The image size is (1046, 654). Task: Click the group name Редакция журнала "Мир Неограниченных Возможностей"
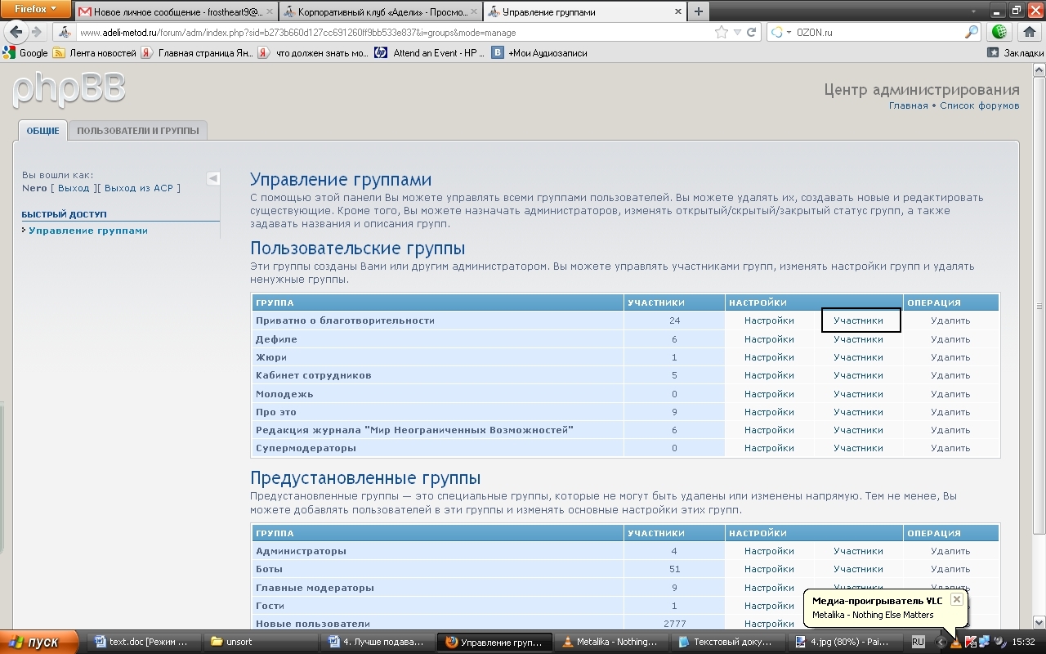pyautogui.click(x=414, y=430)
